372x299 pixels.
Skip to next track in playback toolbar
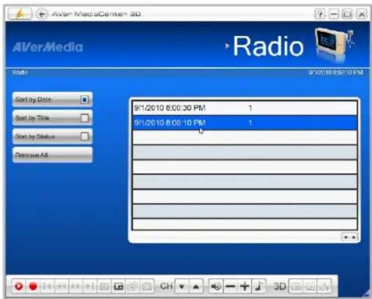coord(90,286)
